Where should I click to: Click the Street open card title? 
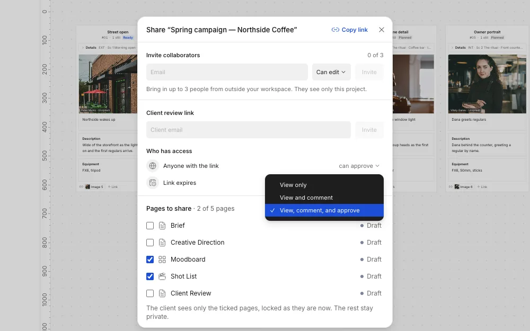118,32
